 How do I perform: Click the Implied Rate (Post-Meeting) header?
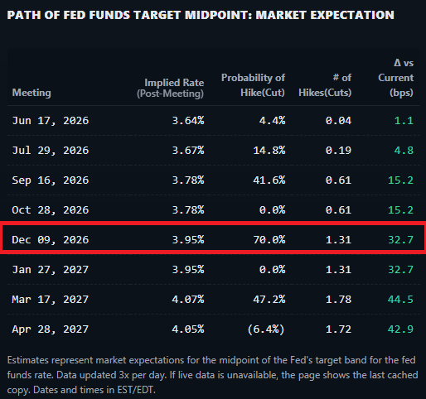(171, 88)
